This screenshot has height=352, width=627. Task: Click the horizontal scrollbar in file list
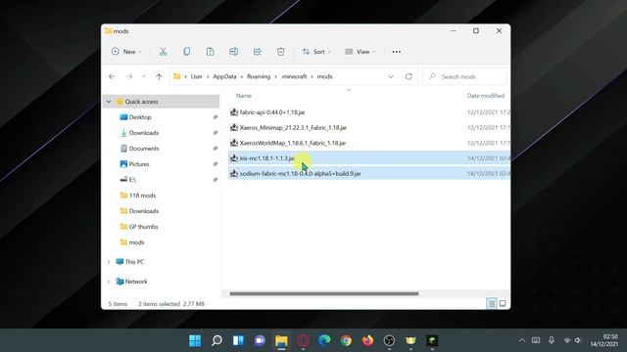pos(324,293)
